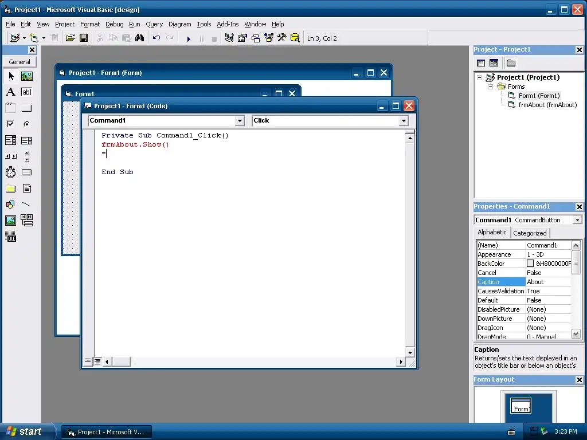Viewport: 587px width, 440px height.
Task: Open the Command1 CommandButton properties dropdown
Action: [577, 220]
